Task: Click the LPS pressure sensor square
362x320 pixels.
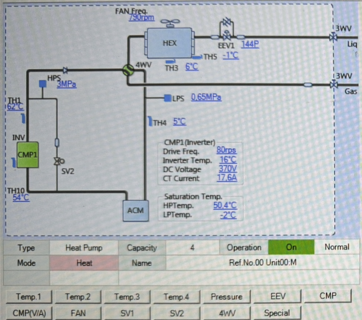Action: pyautogui.click(x=167, y=98)
